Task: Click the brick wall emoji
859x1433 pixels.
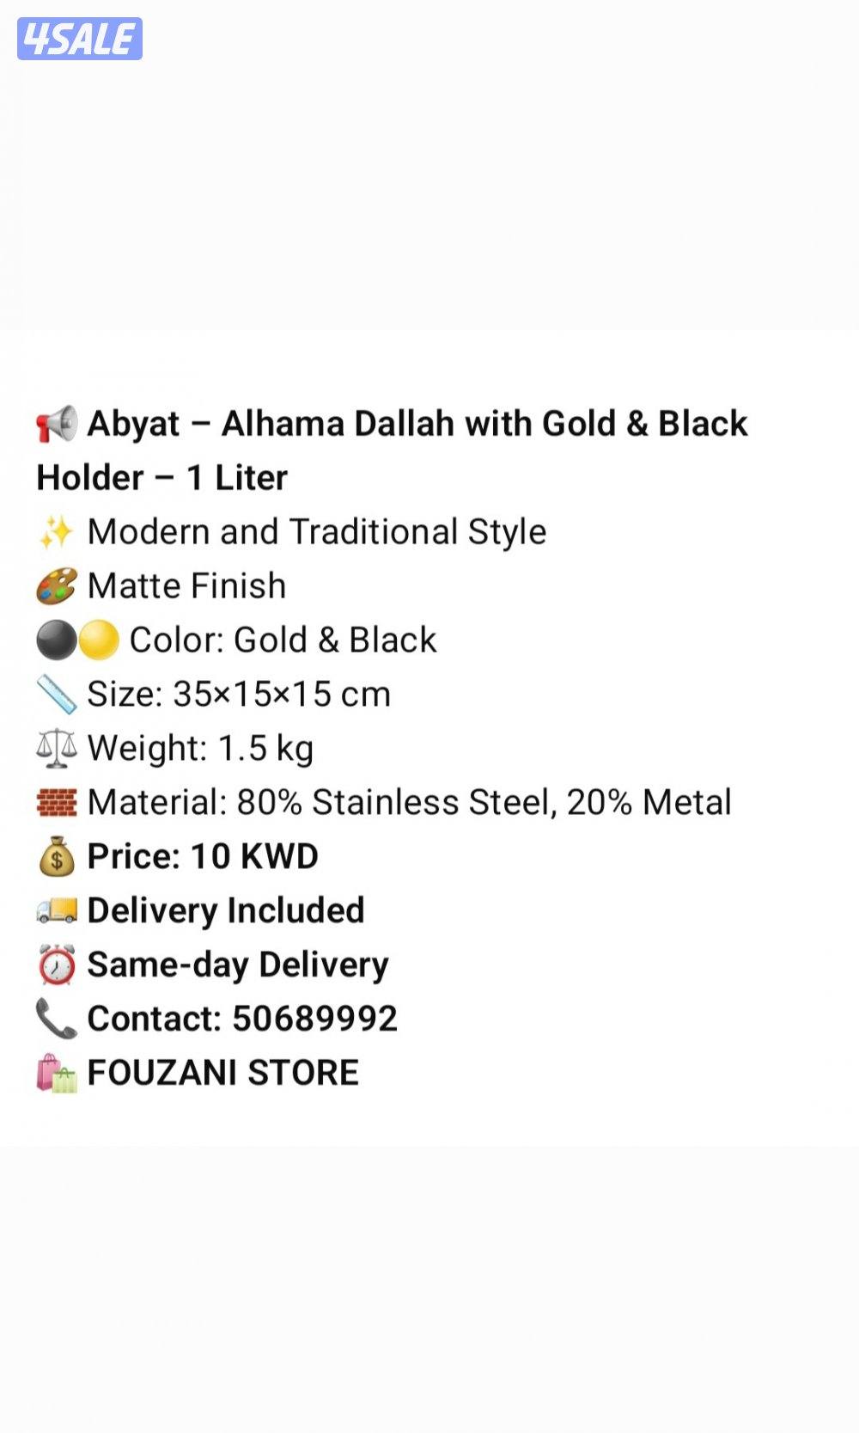Action: [57, 803]
